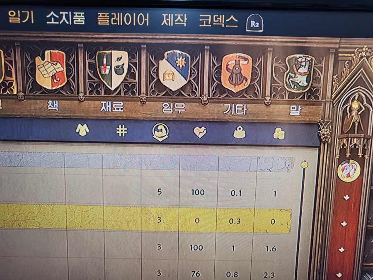373x280 pixels.
Task: Select the 기타 misc pouch shield
Action: click(237, 73)
